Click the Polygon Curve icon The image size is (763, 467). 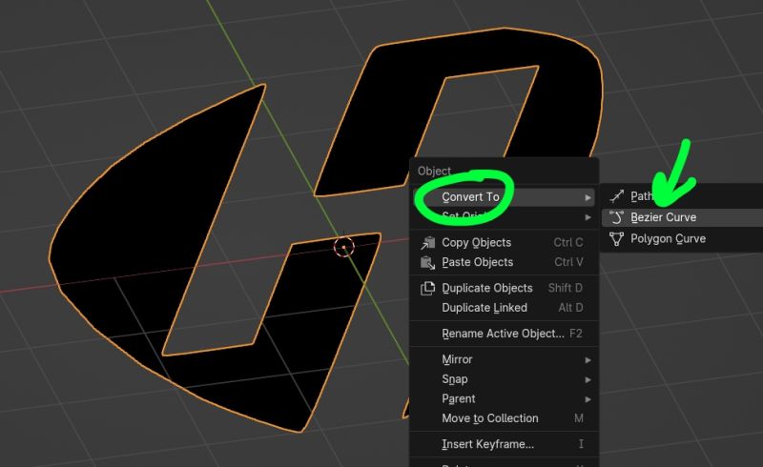[616, 239]
